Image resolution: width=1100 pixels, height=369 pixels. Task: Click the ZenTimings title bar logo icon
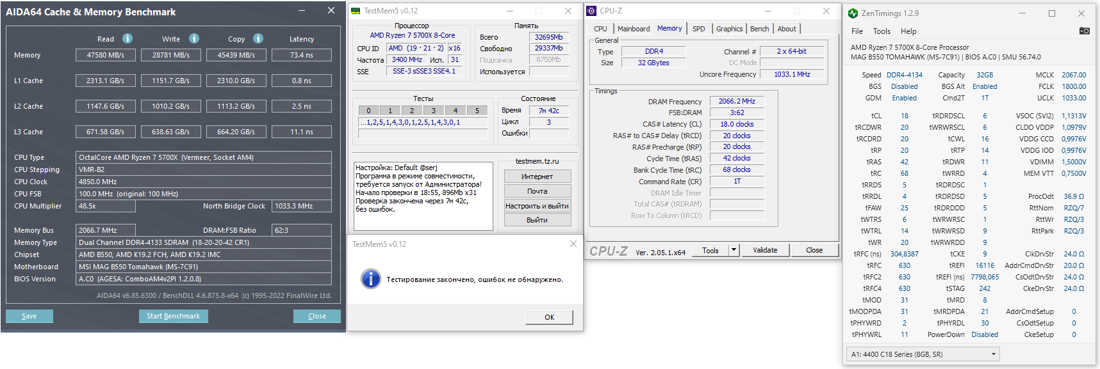click(853, 13)
